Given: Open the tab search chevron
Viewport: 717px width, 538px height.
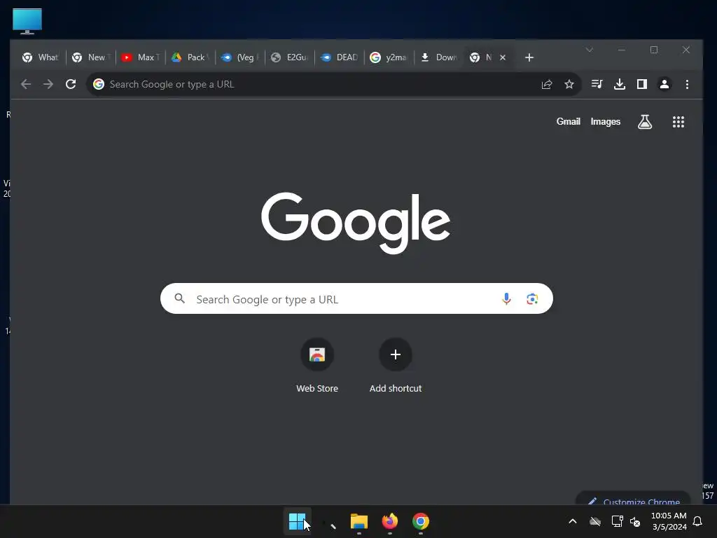Looking at the screenshot, I should pos(590,50).
